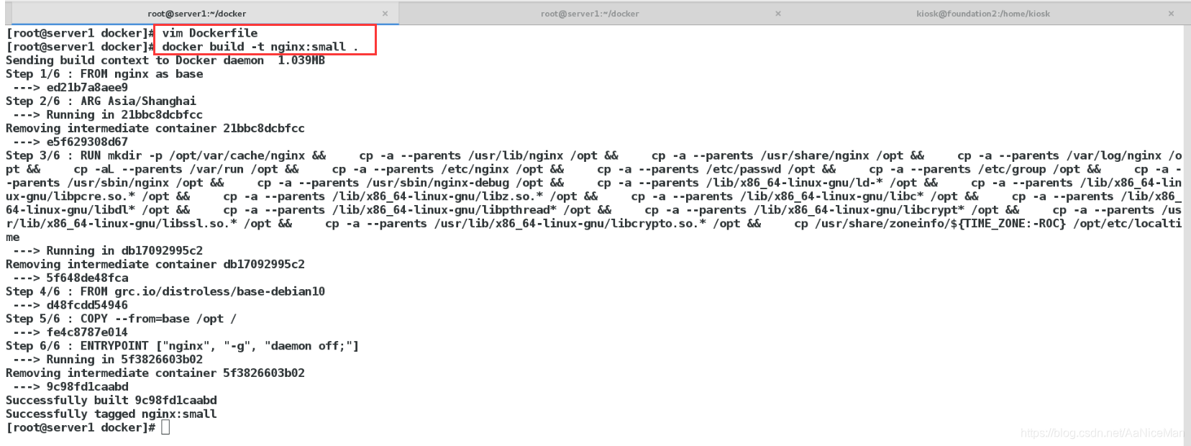Click the image ID 'ed21b7a8aee9'
The image size is (1191, 446).
[87, 88]
